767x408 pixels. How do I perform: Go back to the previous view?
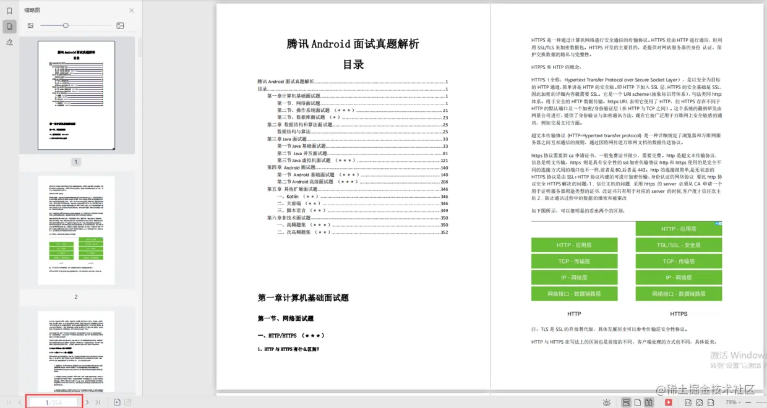(x=117, y=402)
